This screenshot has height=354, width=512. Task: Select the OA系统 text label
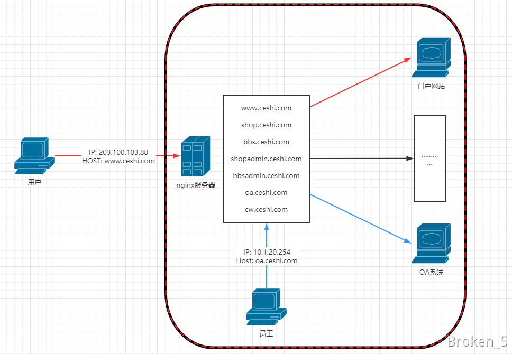coord(431,273)
